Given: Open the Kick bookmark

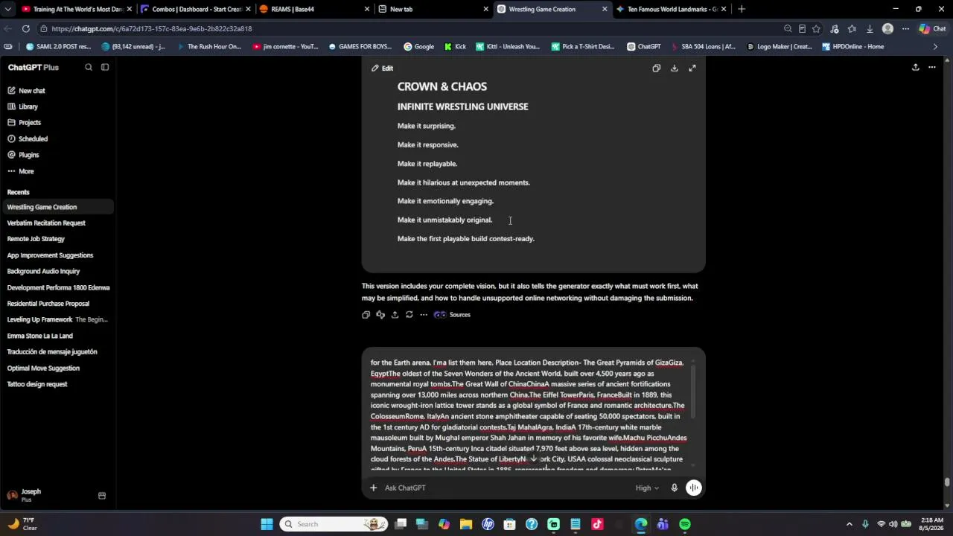Looking at the screenshot, I should [455, 46].
